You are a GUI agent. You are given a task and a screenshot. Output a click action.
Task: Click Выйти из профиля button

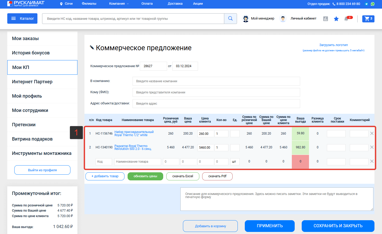pos(42,170)
